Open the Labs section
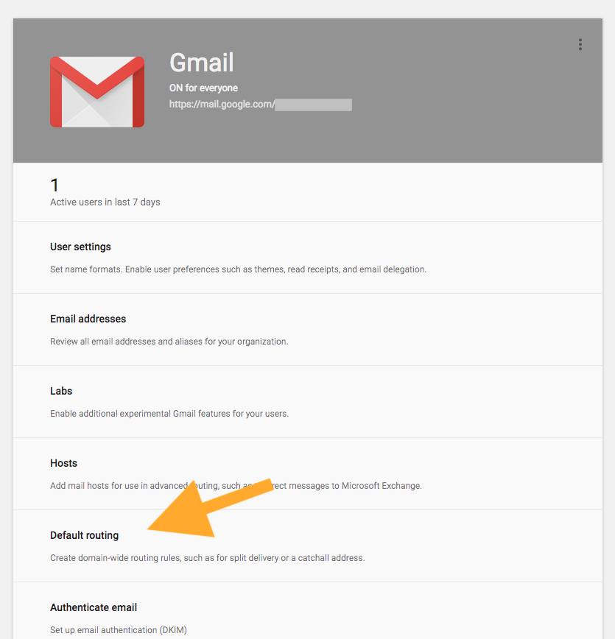This screenshot has height=639, width=615. pos(308,402)
